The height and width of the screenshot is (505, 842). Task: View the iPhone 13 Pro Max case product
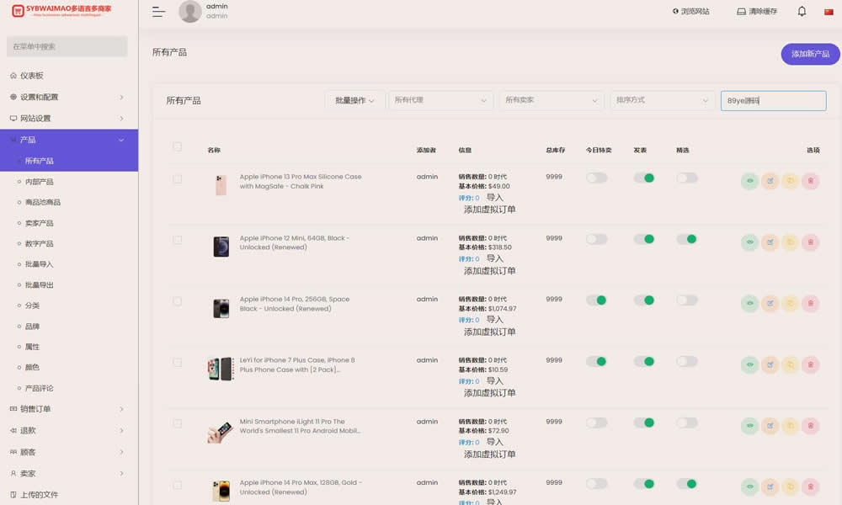(749, 181)
